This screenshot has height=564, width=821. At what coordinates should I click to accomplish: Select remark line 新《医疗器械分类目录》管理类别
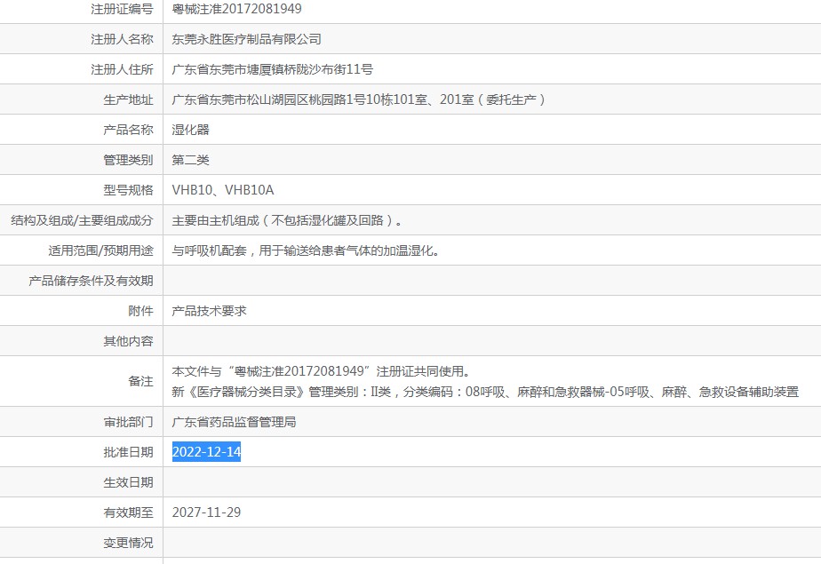pyautogui.click(x=485, y=392)
